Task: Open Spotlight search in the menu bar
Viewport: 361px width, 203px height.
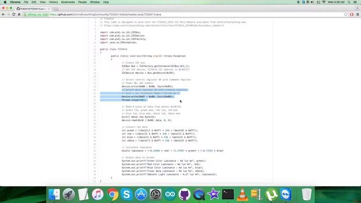Action: (349, 2)
